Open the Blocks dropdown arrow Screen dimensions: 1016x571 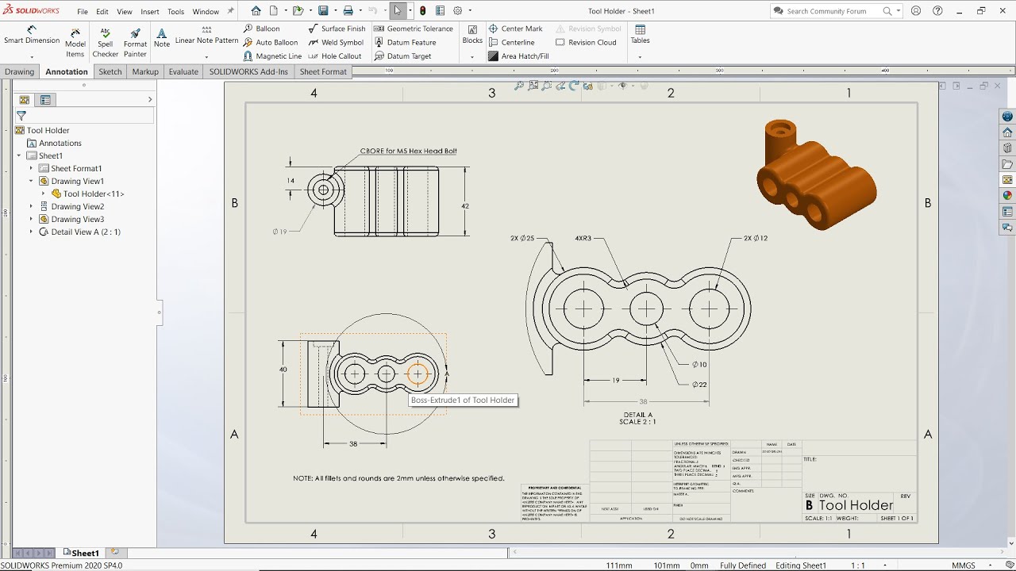472,57
